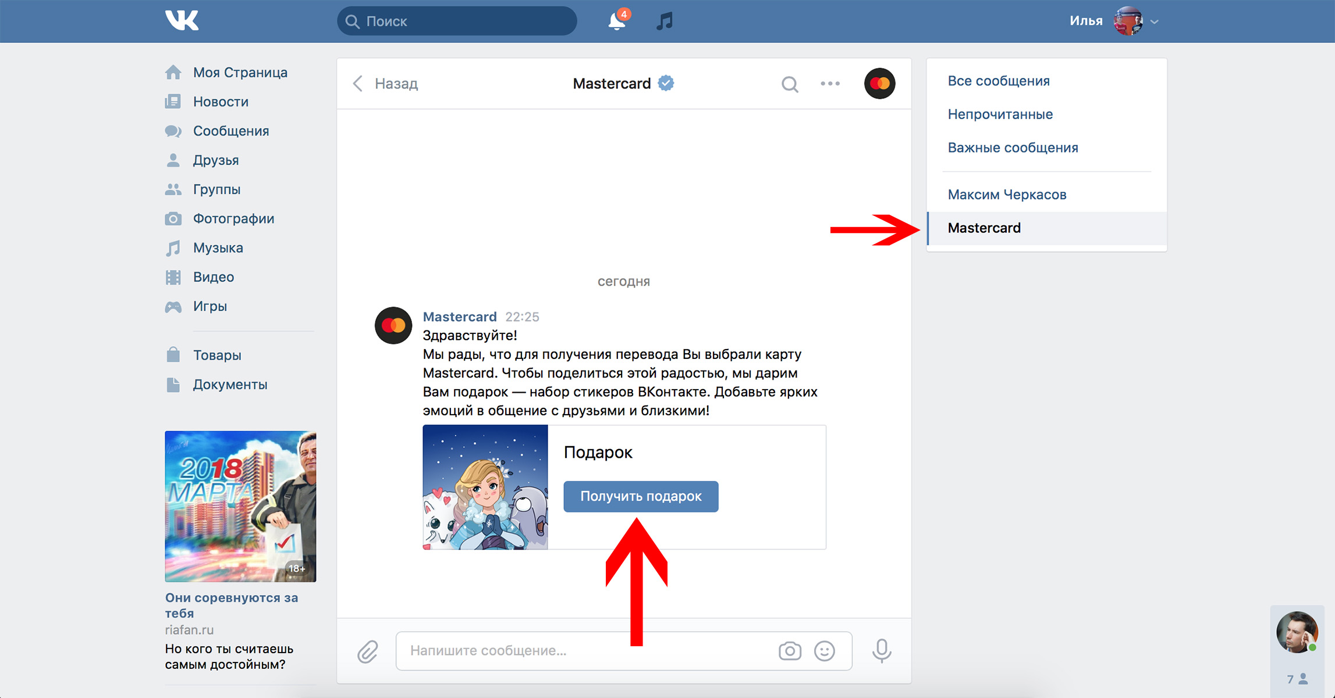Screen dimensions: 1335x698
Task: Click the Назад chevron arrow
Action: point(358,84)
